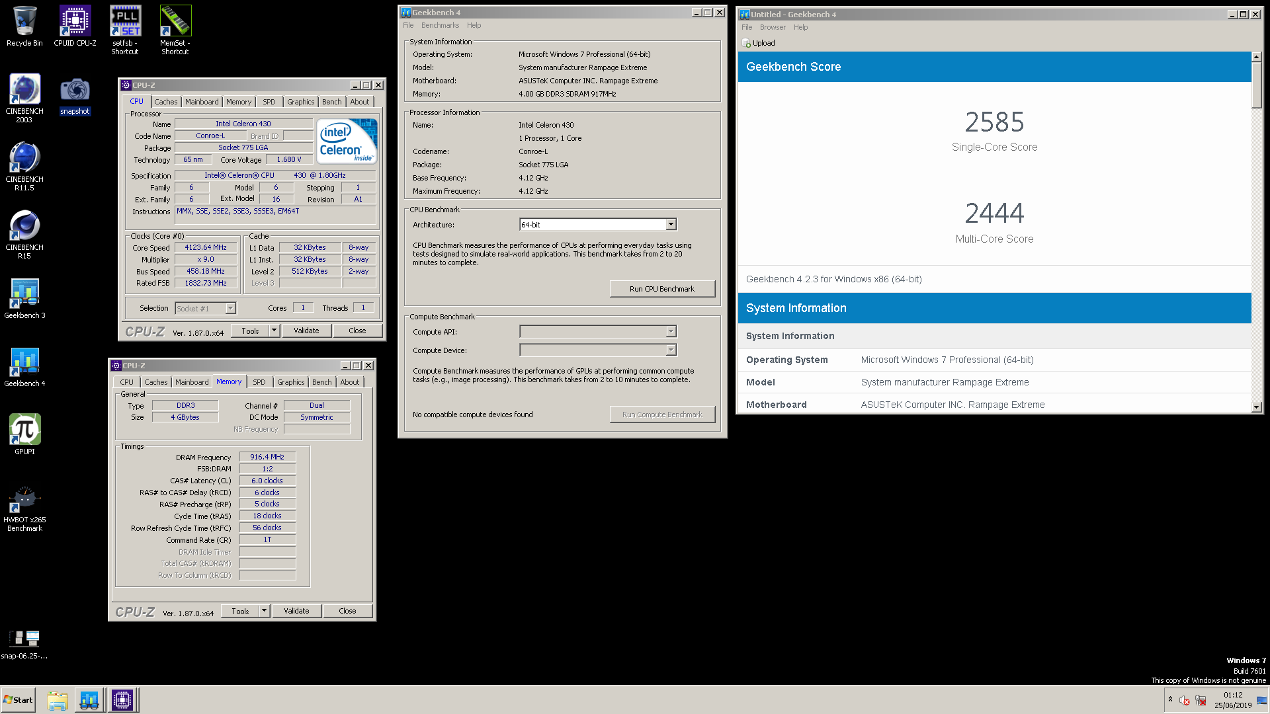
Task: Click Core Speed value 4123.64 MHz
Action: click(x=206, y=247)
